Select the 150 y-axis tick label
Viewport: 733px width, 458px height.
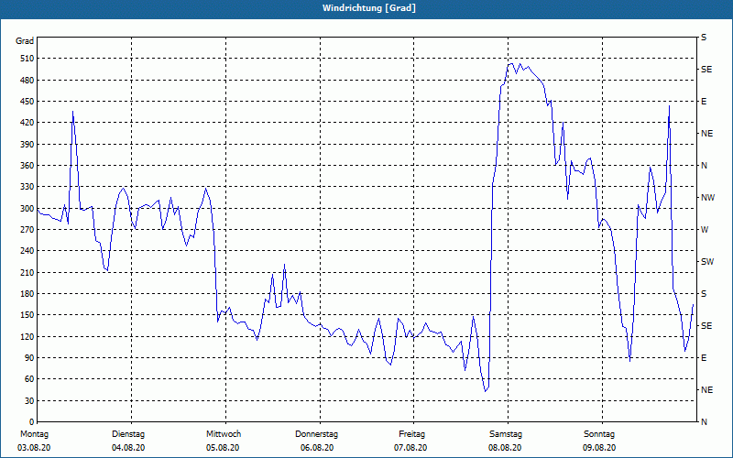[27, 315]
